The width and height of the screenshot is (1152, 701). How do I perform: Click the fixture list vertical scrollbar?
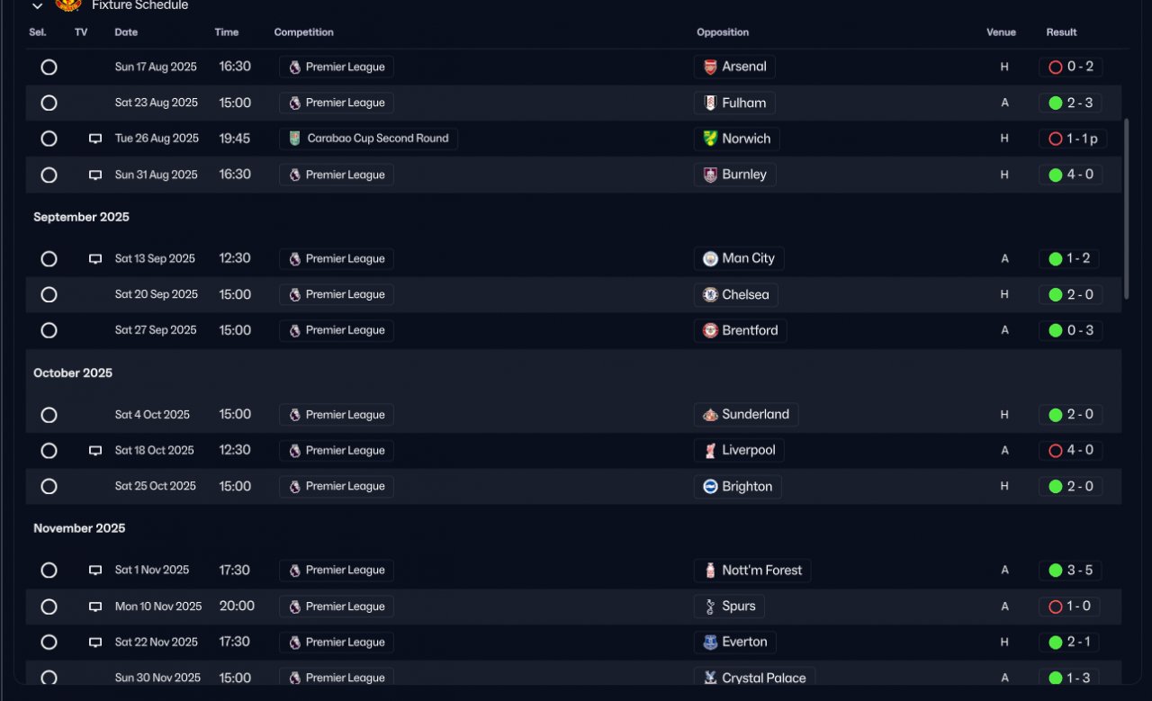tap(1125, 209)
